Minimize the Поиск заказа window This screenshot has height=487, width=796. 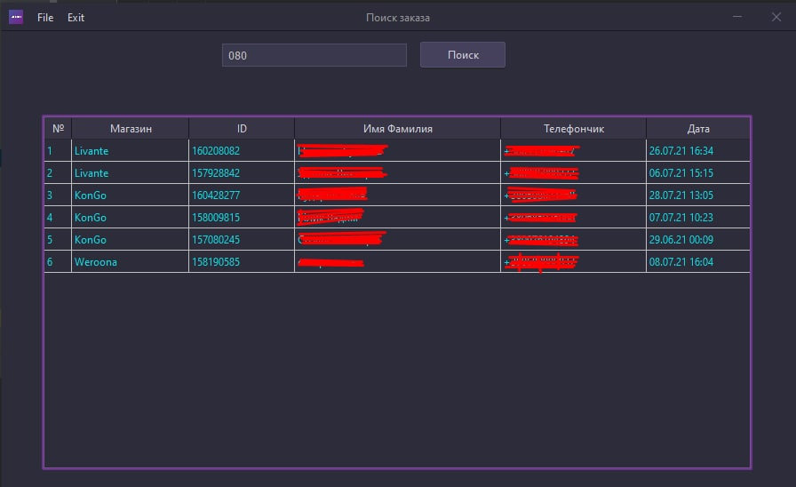point(737,17)
